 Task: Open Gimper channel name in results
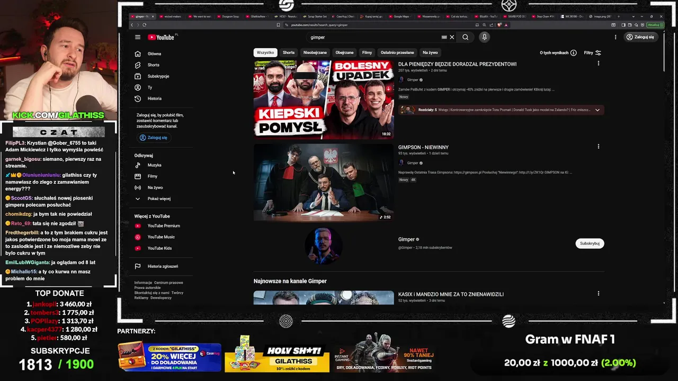(406, 239)
